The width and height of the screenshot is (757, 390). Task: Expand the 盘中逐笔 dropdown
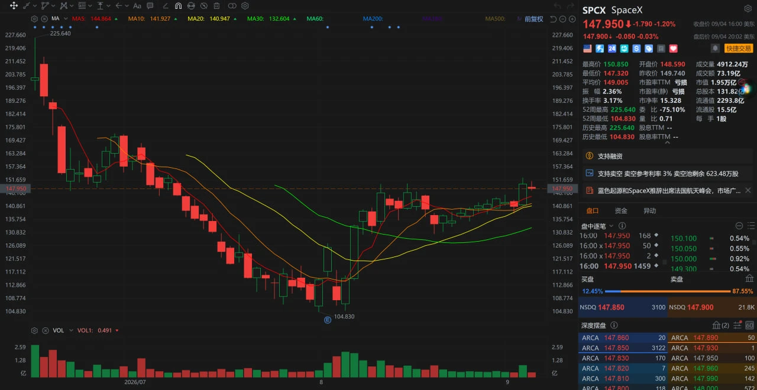[x=612, y=226]
